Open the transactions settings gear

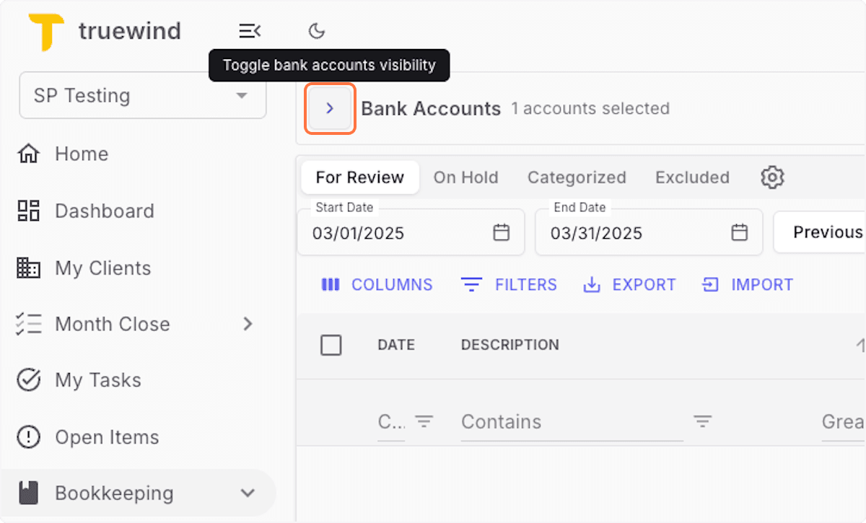click(x=772, y=177)
